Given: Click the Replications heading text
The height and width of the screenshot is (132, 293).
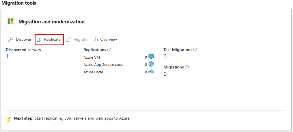Looking at the screenshot, I should (95, 50).
